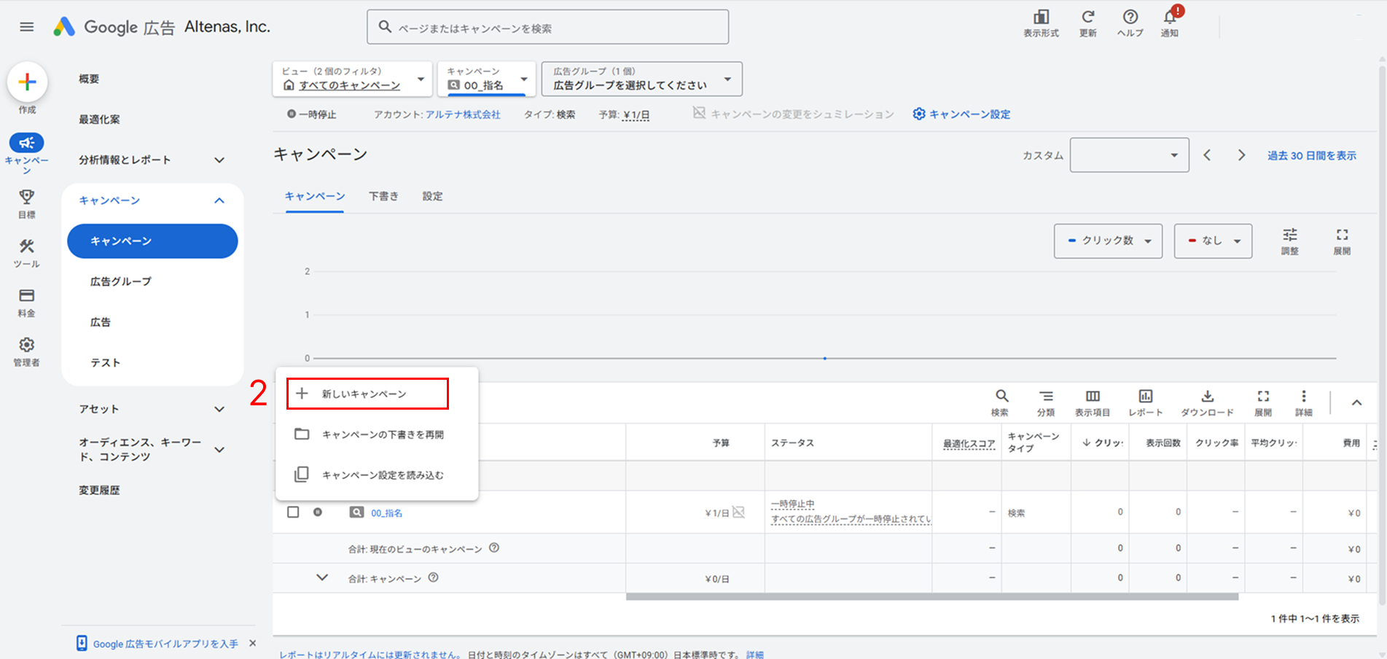Open the hamburger main menu
The height and width of the screenshot is (659, 1387).
click(27, 27)
